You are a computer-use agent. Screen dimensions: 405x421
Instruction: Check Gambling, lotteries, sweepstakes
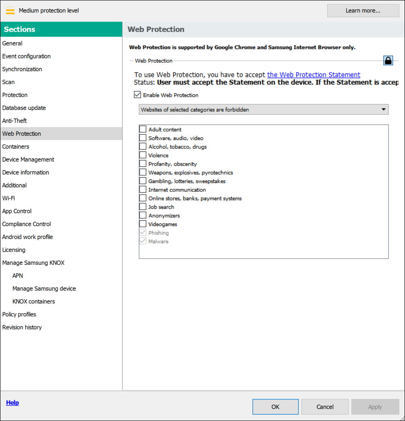tap(142, 181)
